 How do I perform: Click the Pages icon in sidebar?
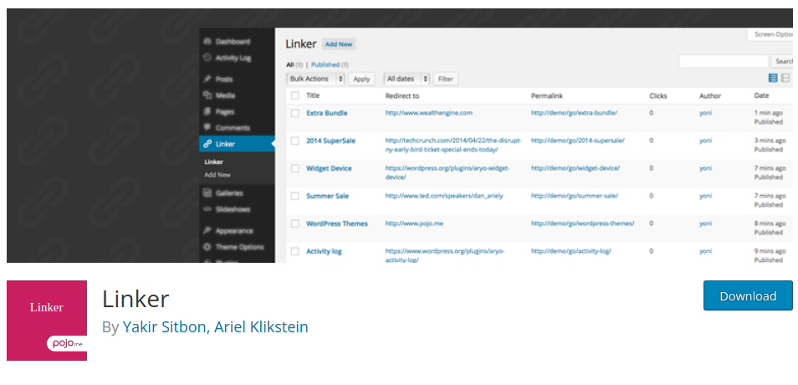click(207, 111)
